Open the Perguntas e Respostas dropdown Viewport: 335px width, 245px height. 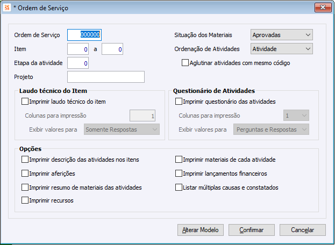coord(271,129)
